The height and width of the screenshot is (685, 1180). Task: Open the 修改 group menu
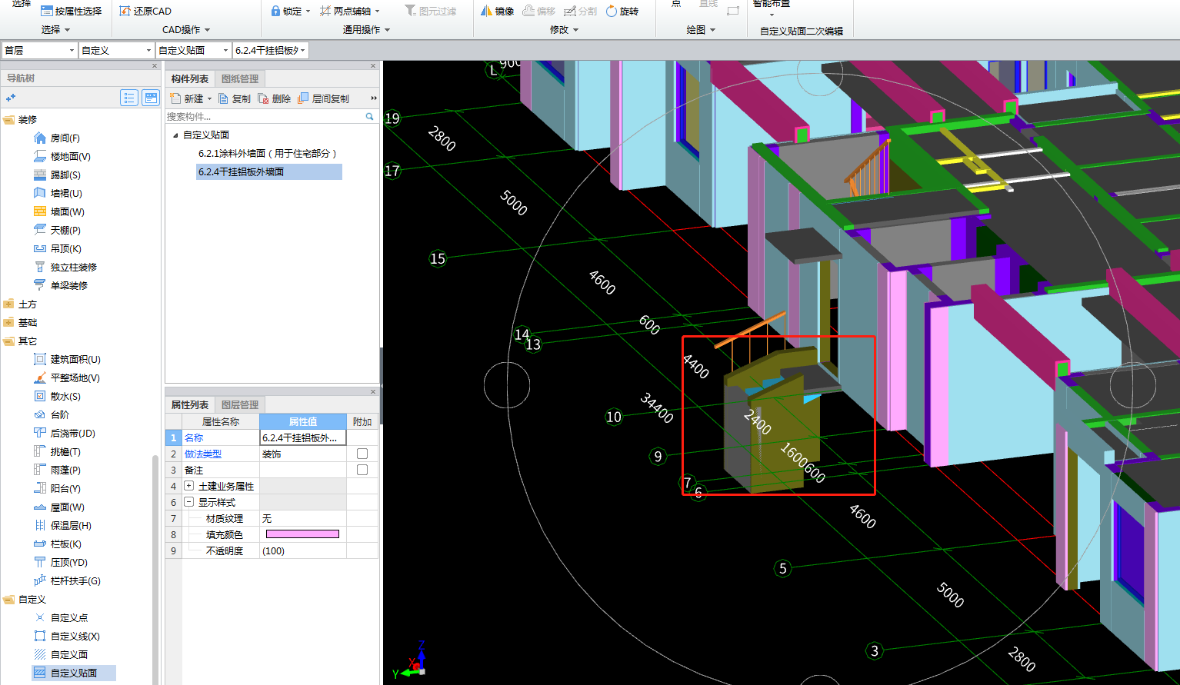(x=564, y=30)
